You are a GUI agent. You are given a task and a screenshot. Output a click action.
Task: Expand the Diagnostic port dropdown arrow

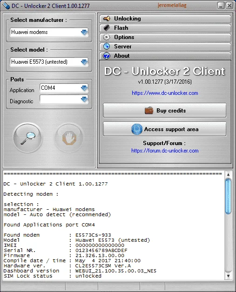[x=84, y=99]
